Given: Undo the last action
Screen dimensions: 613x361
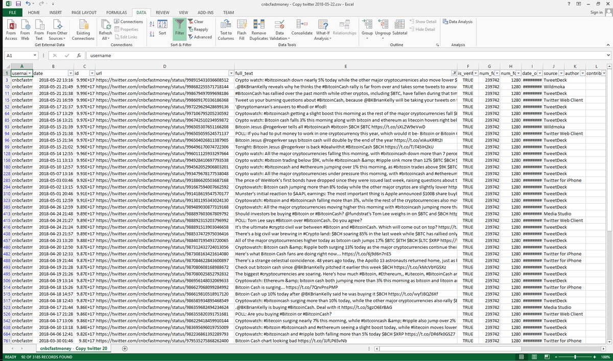Looking at the screenshot, I should point(29,4).
